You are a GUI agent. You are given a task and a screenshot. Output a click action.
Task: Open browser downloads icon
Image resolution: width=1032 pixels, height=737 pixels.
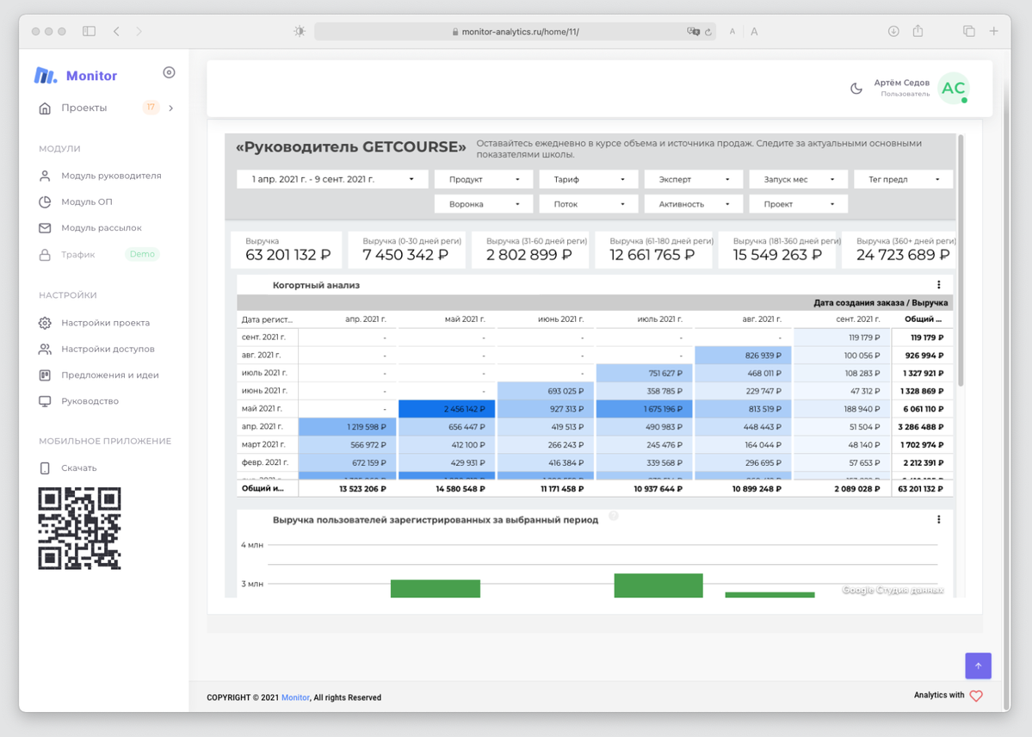click(x=893, y=31)
